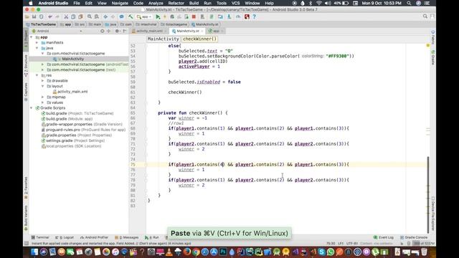Expand the mipmap folder
The height and width of the screenshot is (258, 459).
pyautogui.click(x=43, y=97)
